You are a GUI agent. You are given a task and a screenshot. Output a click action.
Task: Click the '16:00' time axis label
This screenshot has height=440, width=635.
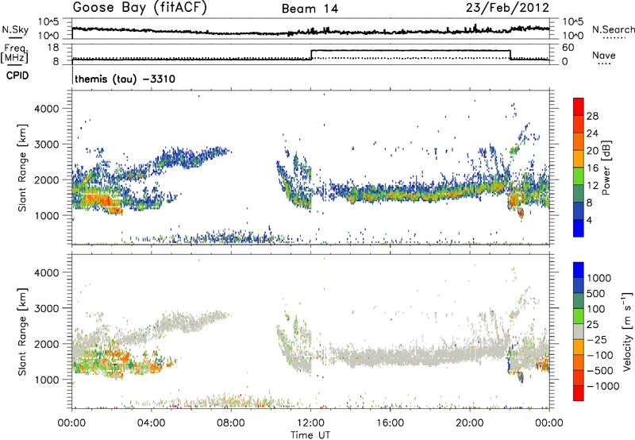pyautogui.click(x=390, y=423)
